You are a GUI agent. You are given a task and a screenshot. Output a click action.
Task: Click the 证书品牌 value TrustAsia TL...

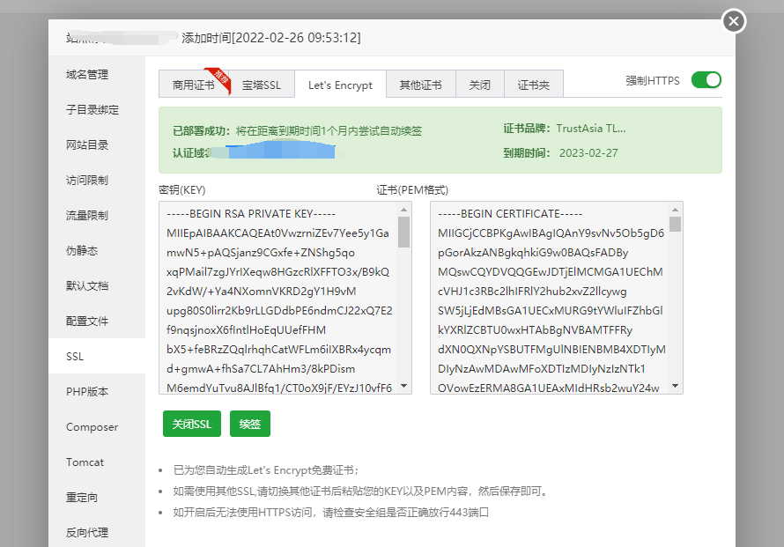pyautogui.click(x=591, y=129)
